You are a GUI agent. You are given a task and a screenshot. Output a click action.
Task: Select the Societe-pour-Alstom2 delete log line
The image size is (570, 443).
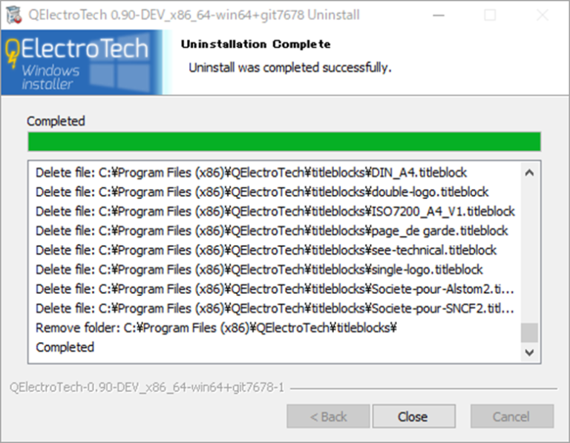click(275, 289)
